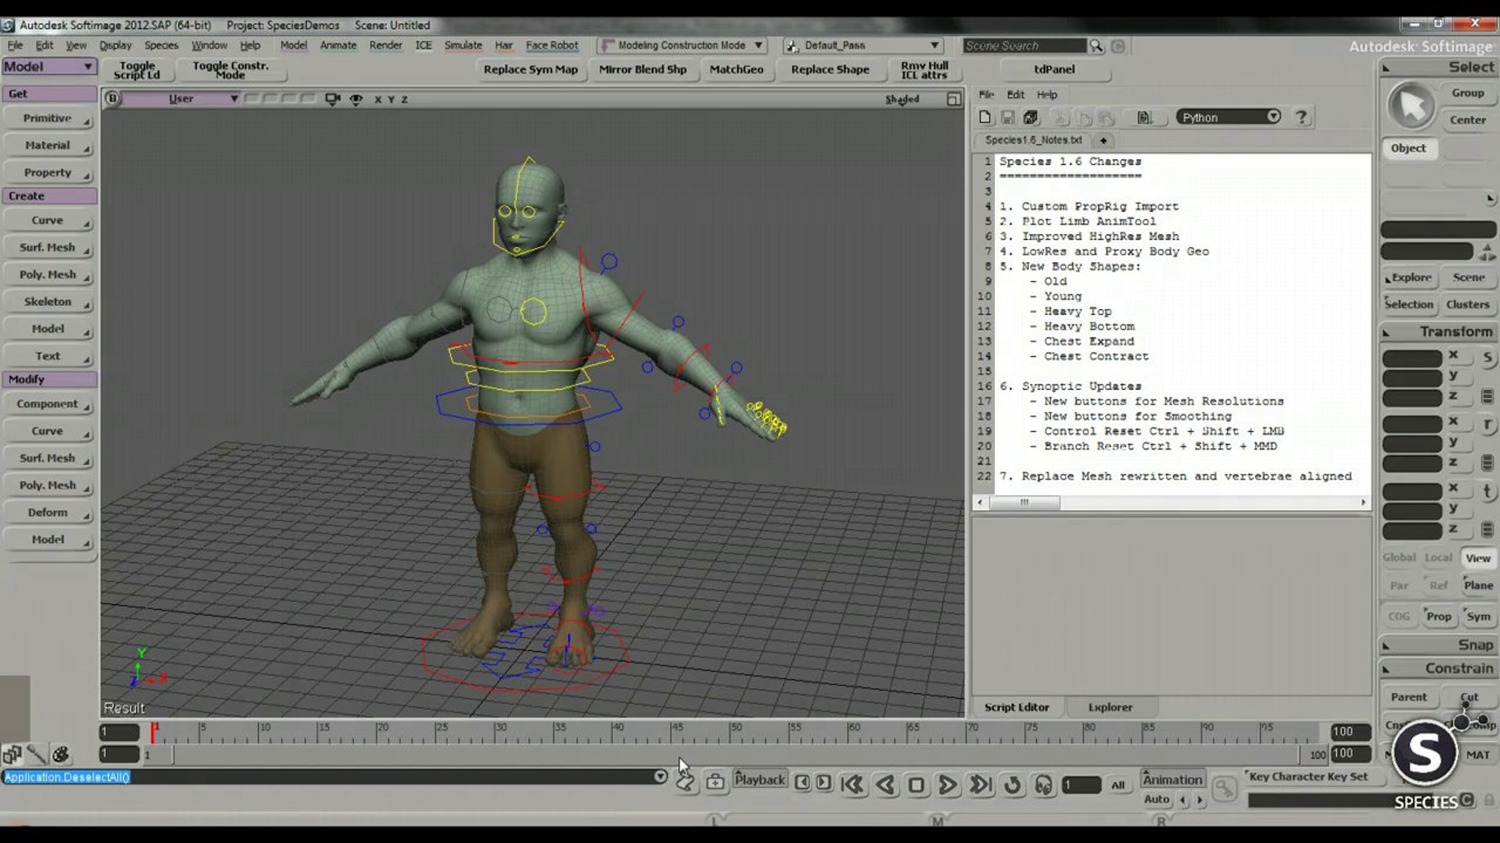Screen dimensions: 1500x843
Task: Expand the Model module dropdown
Action: coord(49,66)
